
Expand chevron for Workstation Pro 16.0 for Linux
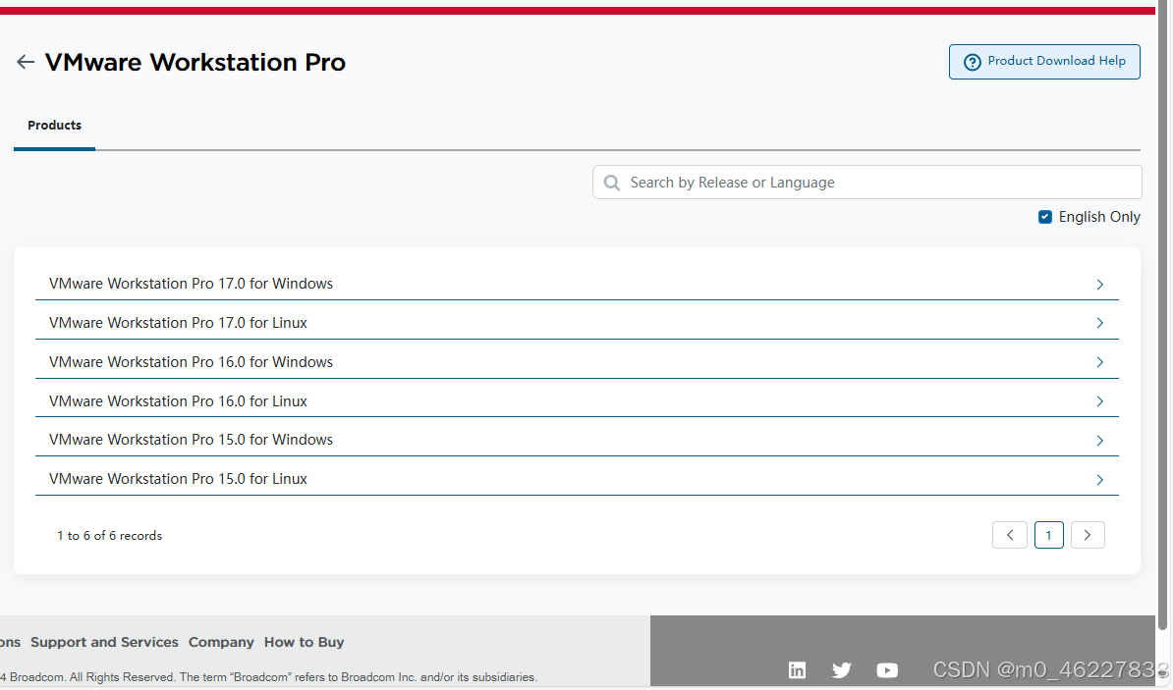[1099, 401]
